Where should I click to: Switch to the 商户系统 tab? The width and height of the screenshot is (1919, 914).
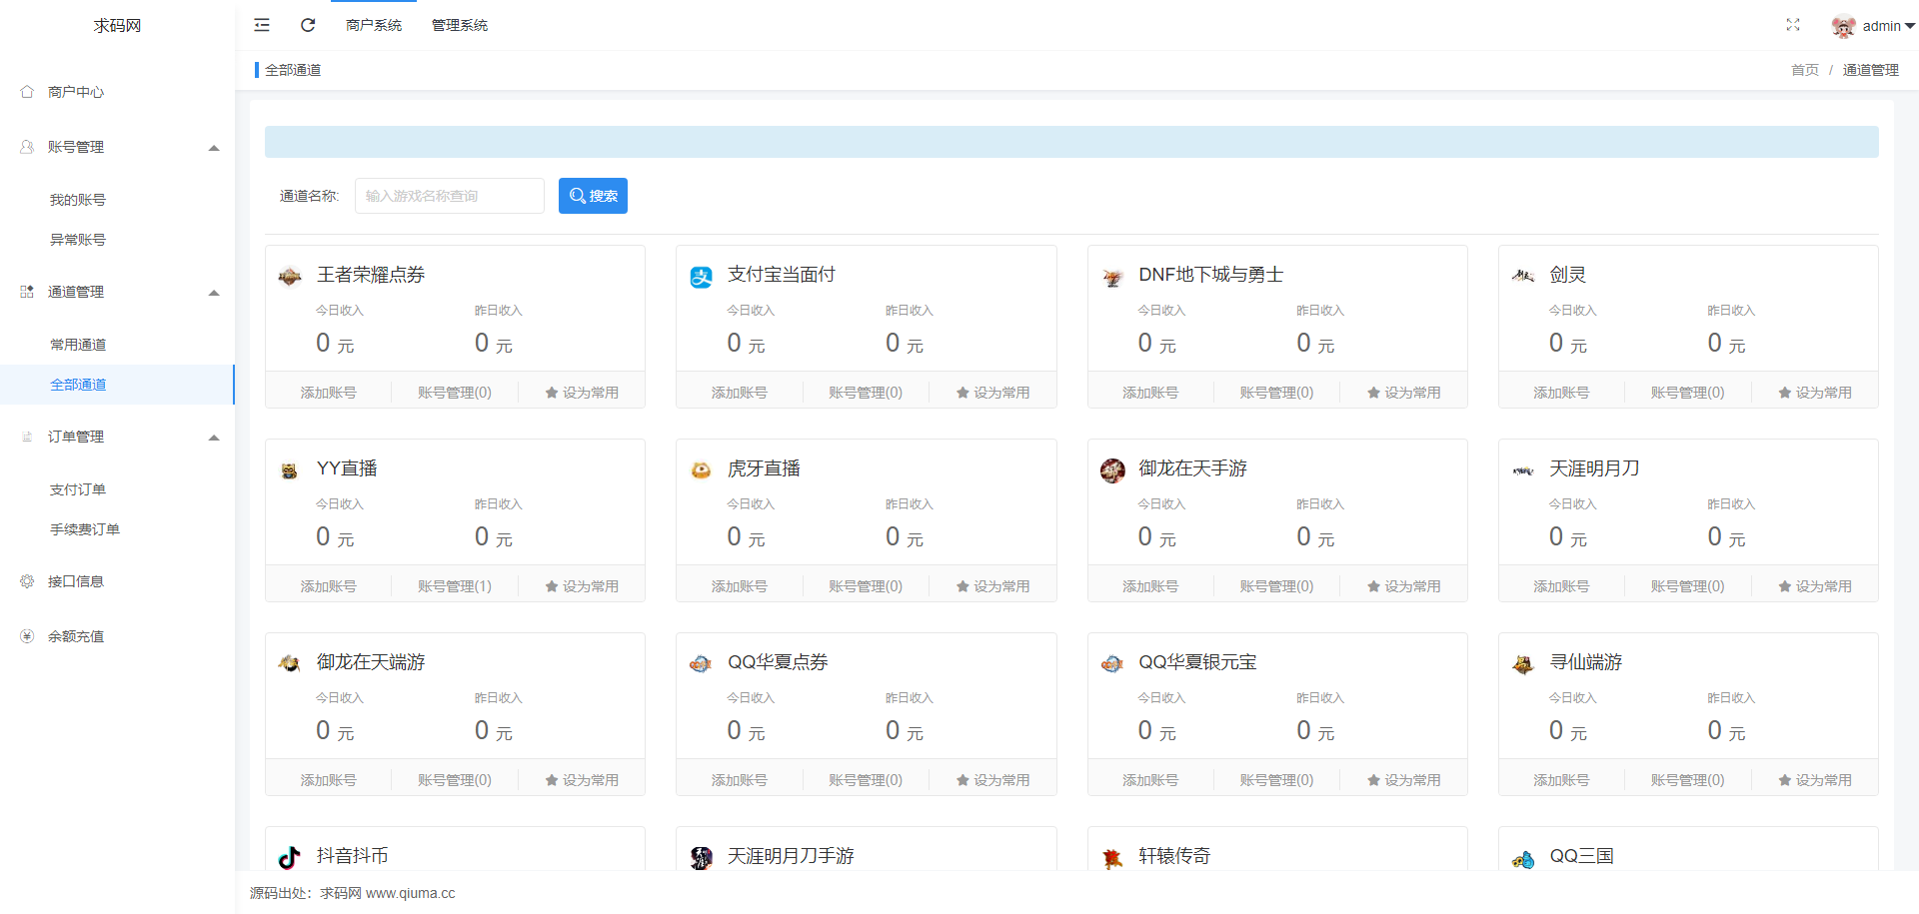tap(374, 25)
